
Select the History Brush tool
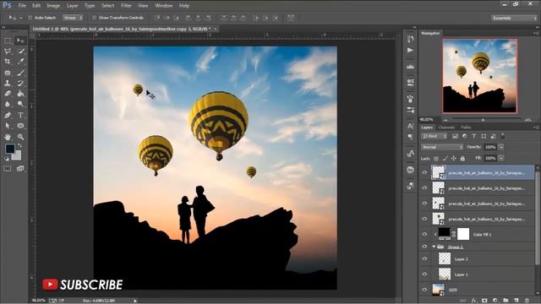(20, 83)
